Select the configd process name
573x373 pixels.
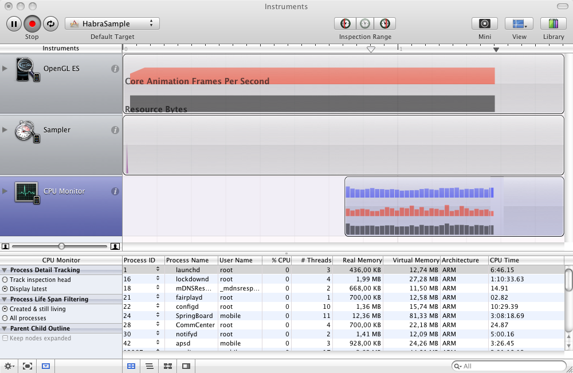pyautogui.click(x=187, y=307)
